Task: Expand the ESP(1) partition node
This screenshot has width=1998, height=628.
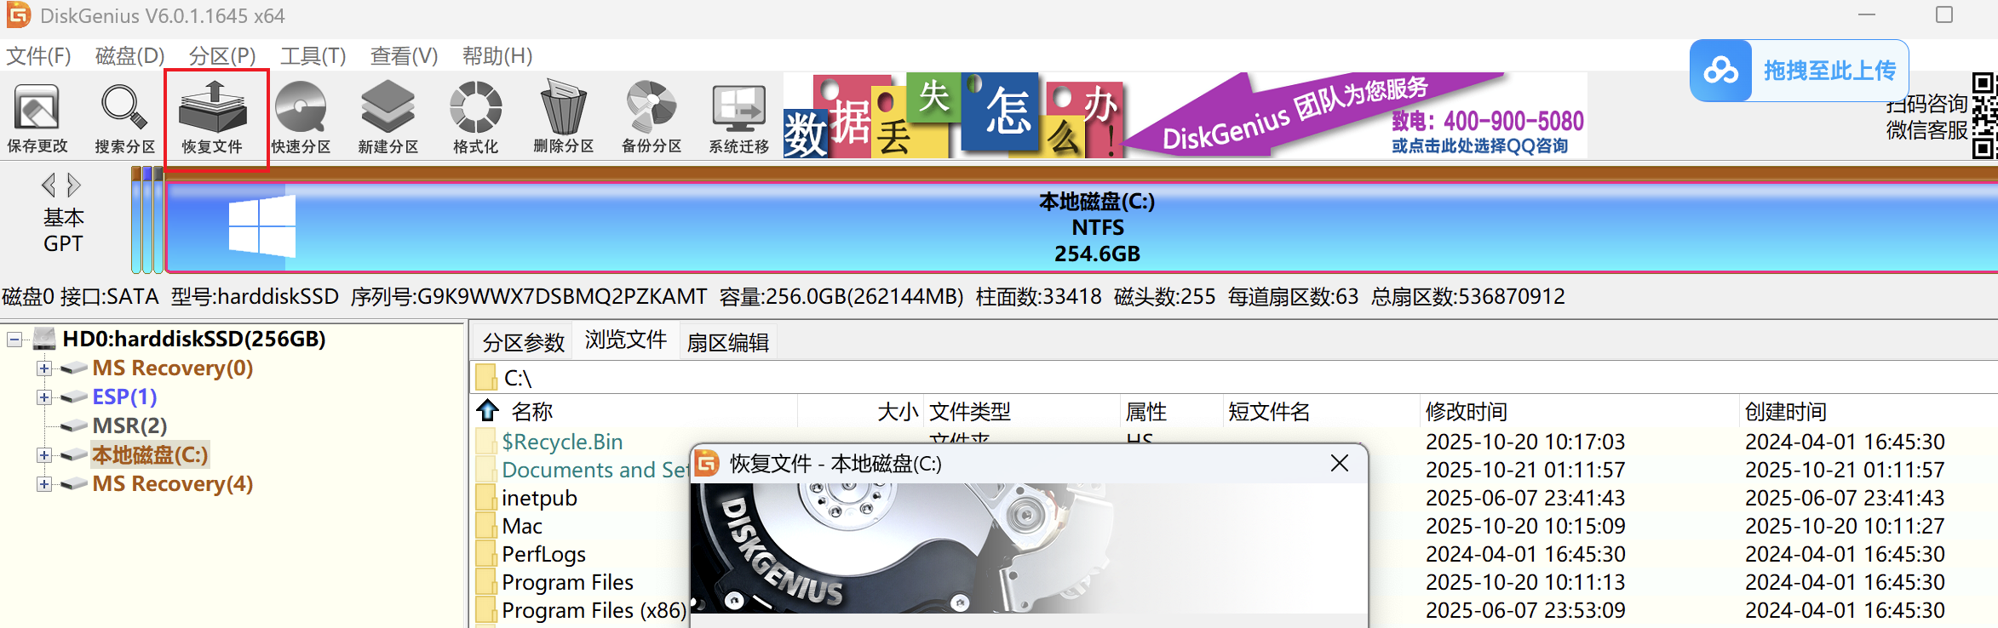Action: tap(44, 397)
